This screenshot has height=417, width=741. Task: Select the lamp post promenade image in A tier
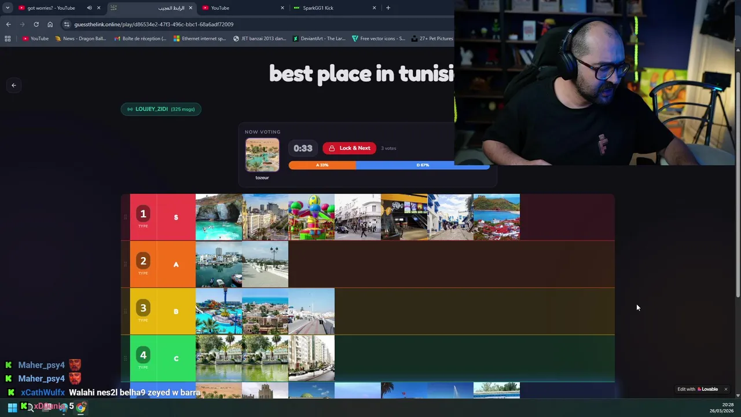265,264
